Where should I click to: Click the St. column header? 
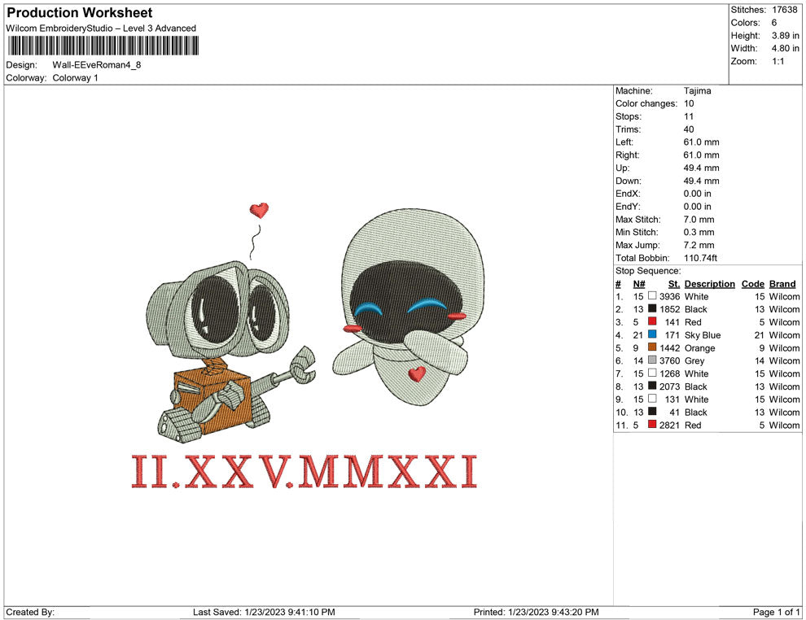click(x=674, y=284)
